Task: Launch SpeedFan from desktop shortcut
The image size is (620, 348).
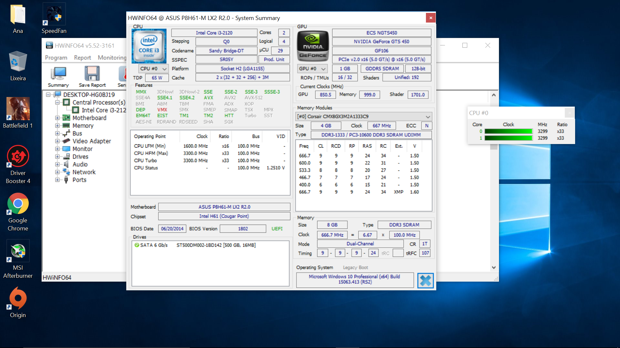Action: (x=54, y=19)
